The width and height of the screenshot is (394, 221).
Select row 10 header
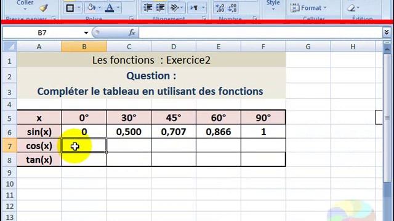(x=10, y=184)
